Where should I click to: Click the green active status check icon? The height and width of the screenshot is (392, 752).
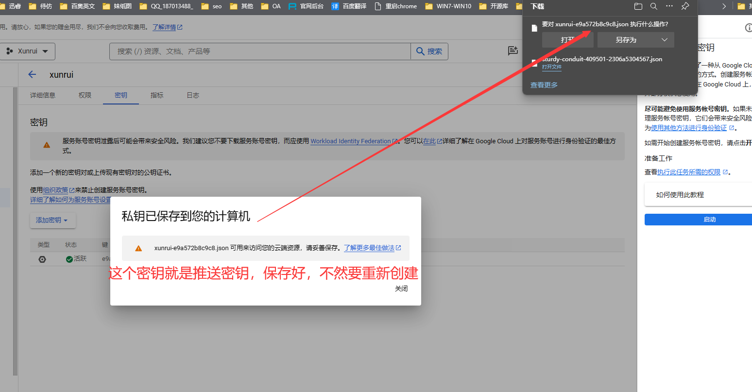[69, 259]
